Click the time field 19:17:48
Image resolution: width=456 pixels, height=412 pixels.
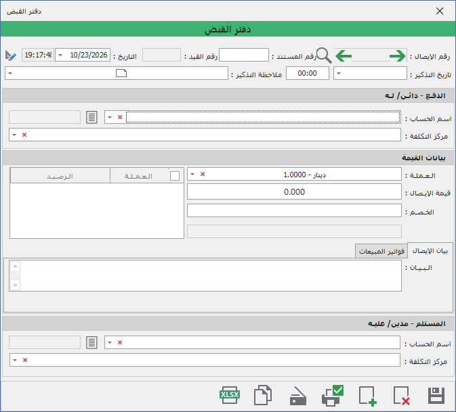click(x=38, y=55)
